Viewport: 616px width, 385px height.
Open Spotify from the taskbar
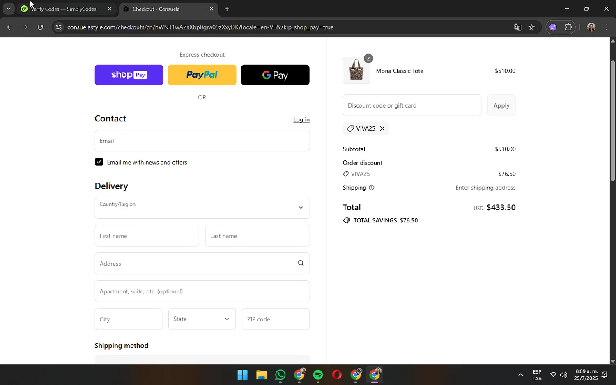(x=318, y=375)
